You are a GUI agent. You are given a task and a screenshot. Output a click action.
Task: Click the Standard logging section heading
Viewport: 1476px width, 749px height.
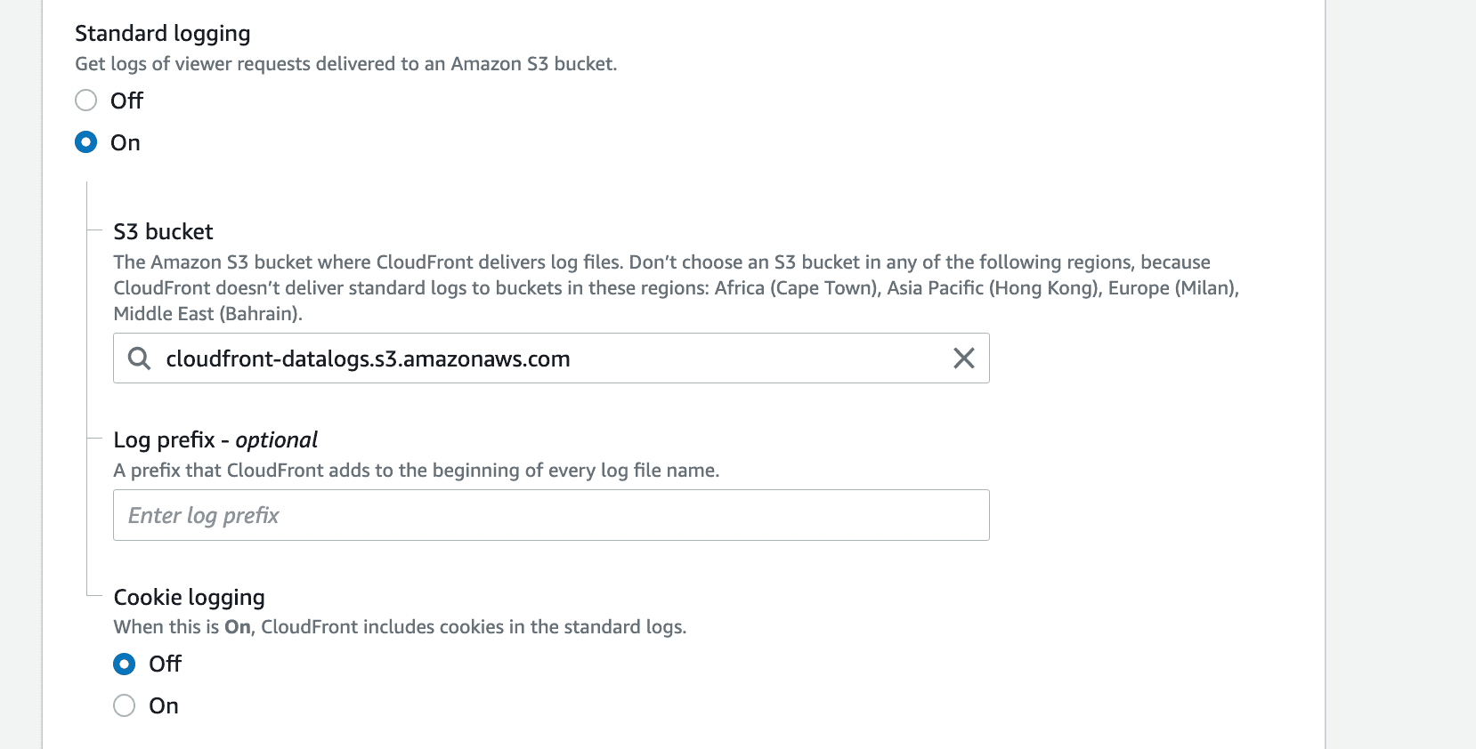click(163, 34)
